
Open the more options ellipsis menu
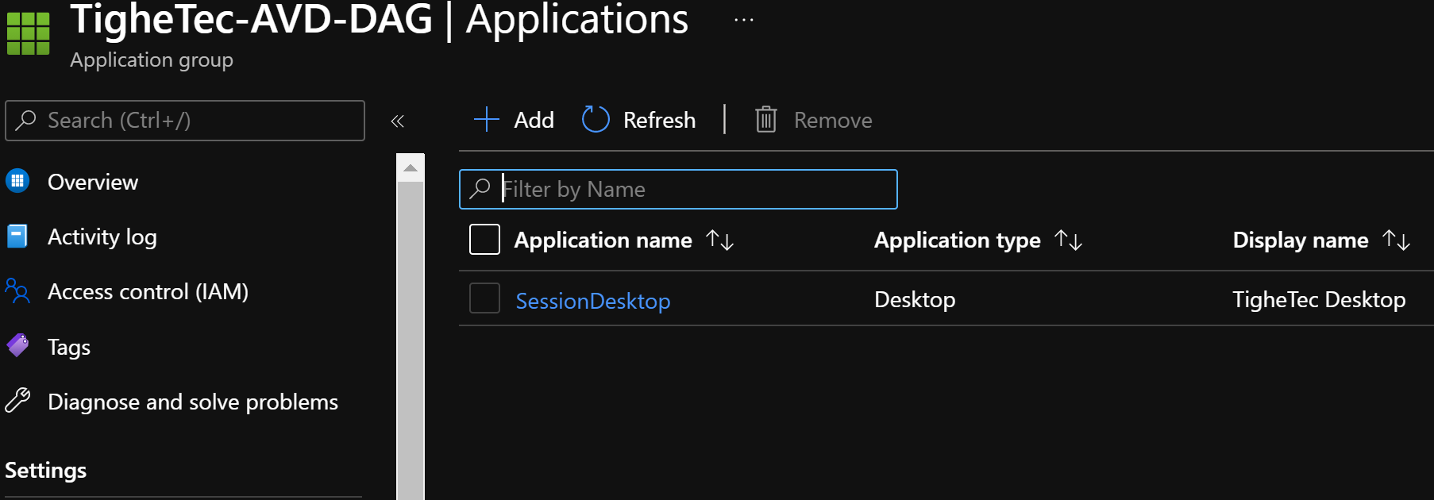(x=743, y=21)
